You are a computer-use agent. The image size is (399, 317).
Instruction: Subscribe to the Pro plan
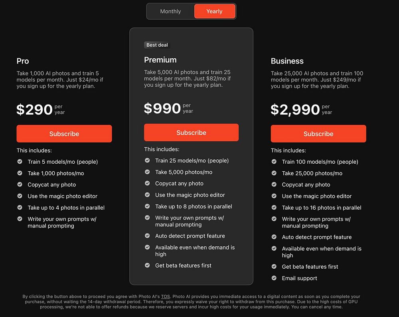coord(64,134)
